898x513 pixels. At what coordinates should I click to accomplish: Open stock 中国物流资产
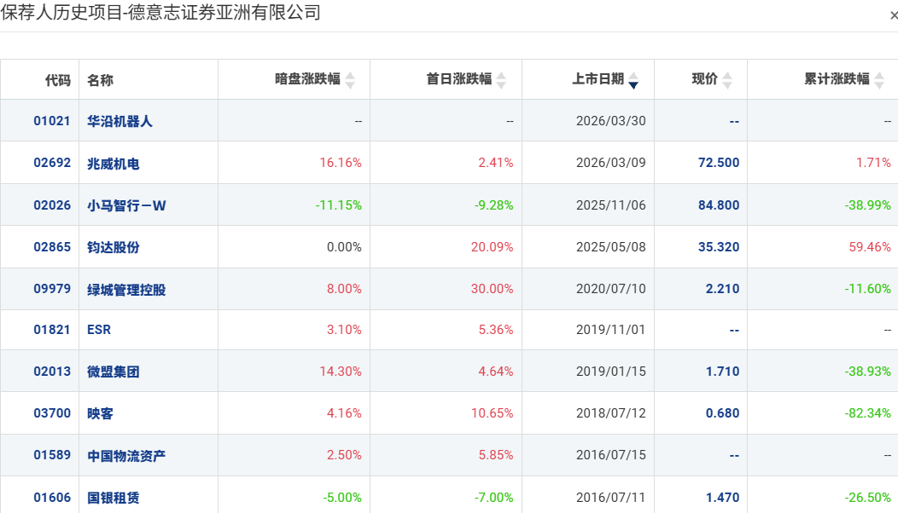pyautogui.click(x=126, y=456)
